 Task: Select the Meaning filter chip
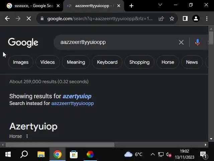[x=76, y=62]
